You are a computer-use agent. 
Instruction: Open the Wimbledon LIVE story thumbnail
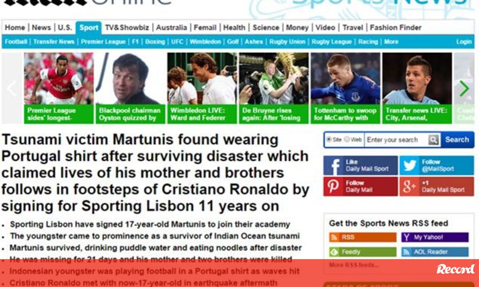coord(202,88)
